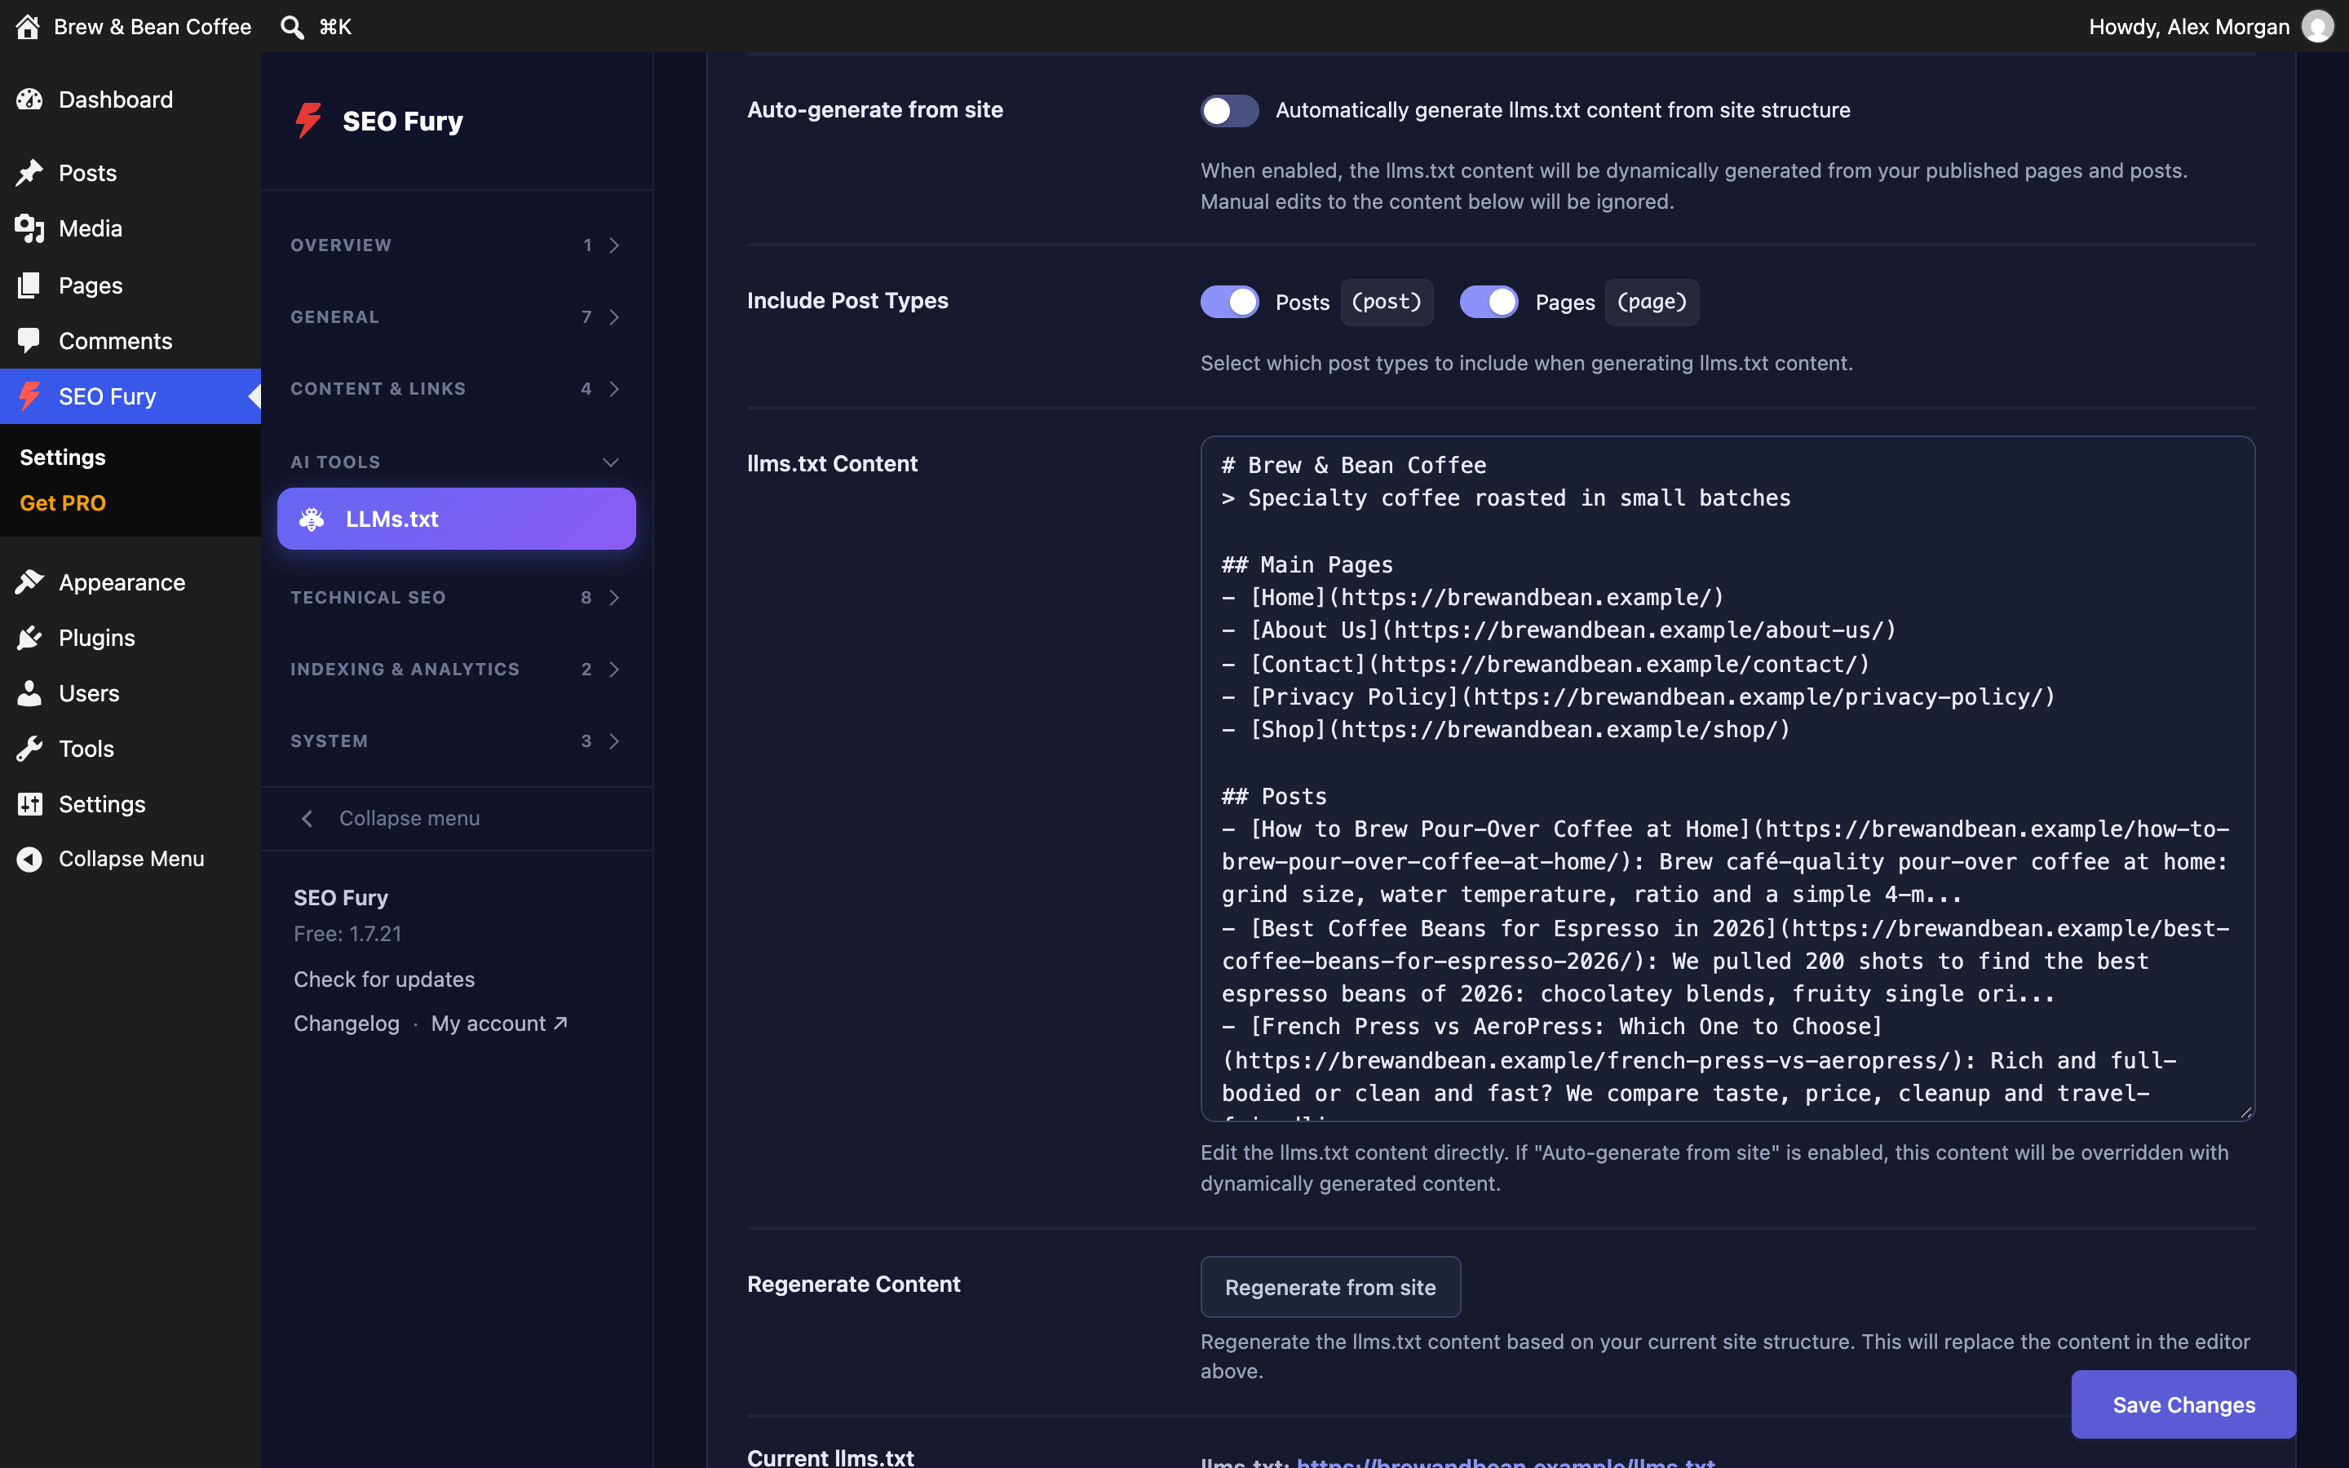Click the WordPress Settings sliders icon
The width and height of the screenshot is (2349, 1468).
[29, 803]
